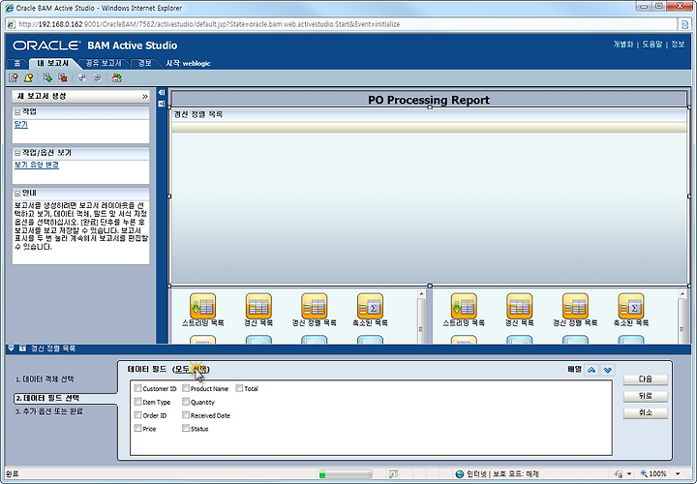Collapse the 작업 section
This screenshot has height=484, width=697.
pyautogui.click(x=17, y=112)
